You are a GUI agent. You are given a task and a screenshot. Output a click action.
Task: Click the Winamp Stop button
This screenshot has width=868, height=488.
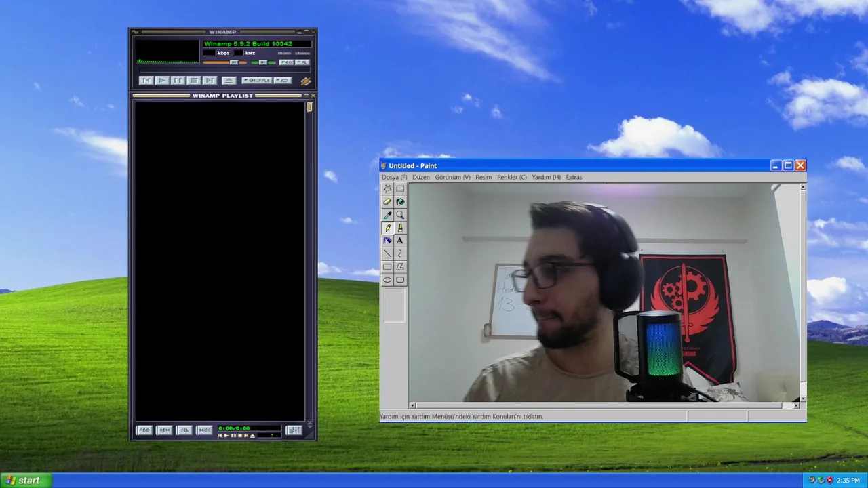point(194,81)
